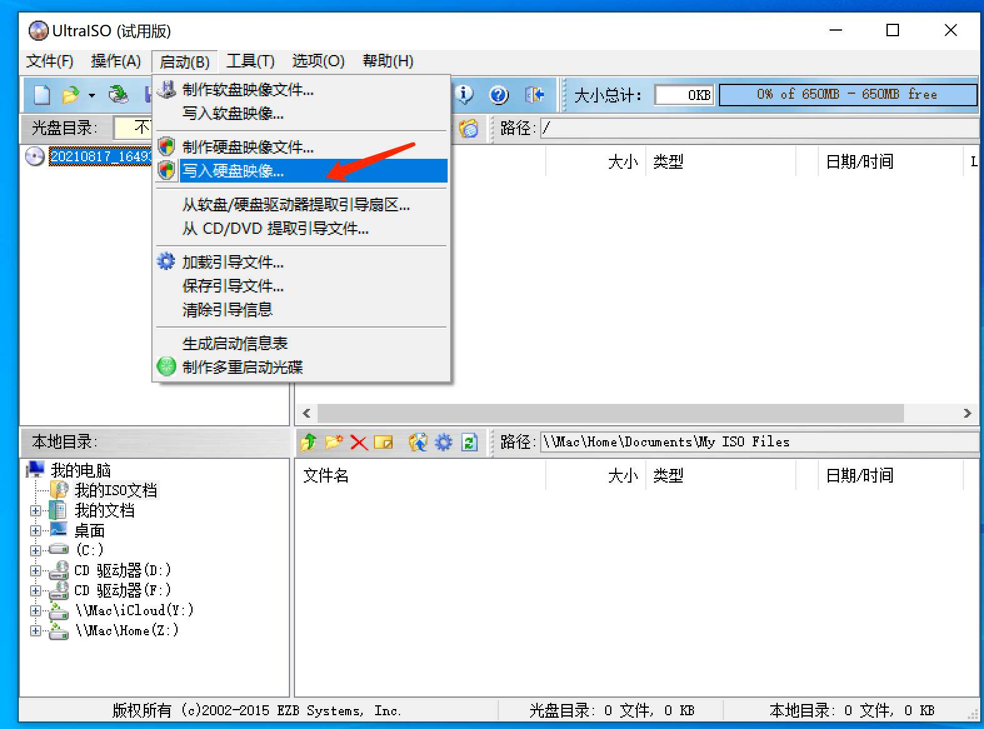Click the green Refresh document icon
984x729 pixels.
coord(469,442)
